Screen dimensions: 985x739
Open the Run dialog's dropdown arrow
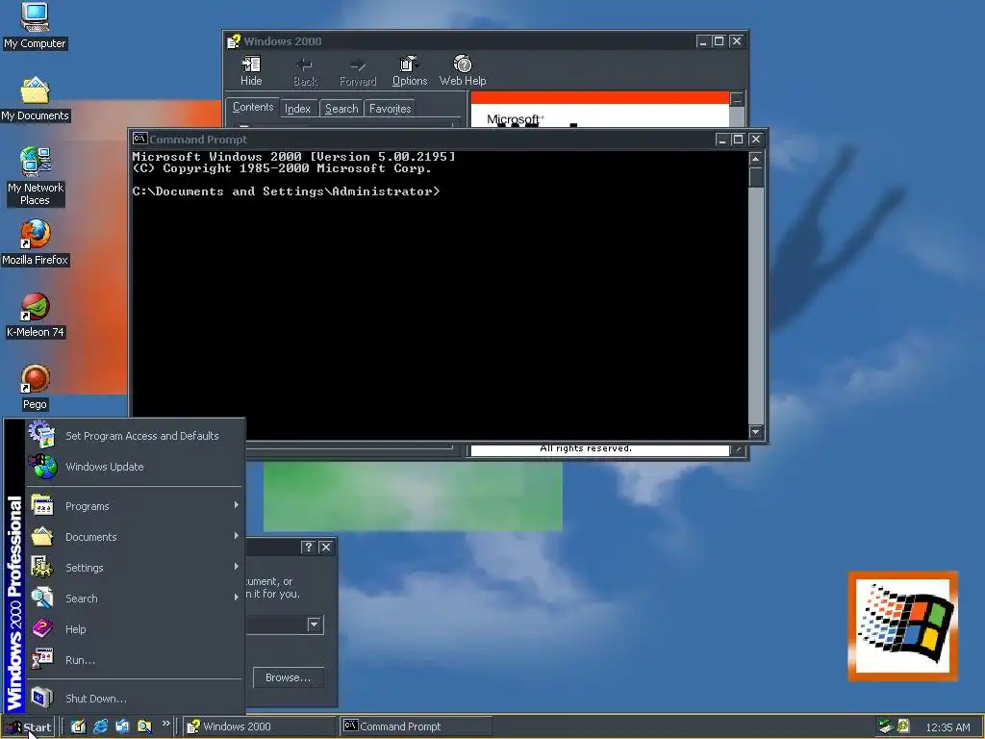coord(315,624)
